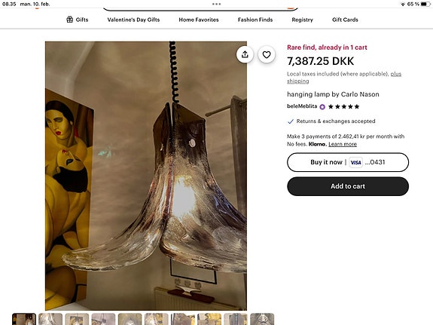The width and height of the screenshot is (433, 325).
Task: Click the Visa card icon in Buy it now
Action: coord(355,162)
